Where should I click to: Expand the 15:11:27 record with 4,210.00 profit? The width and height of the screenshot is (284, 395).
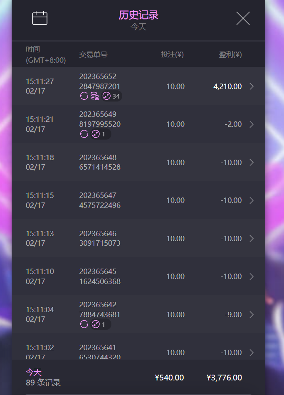(x=251, y=86)
